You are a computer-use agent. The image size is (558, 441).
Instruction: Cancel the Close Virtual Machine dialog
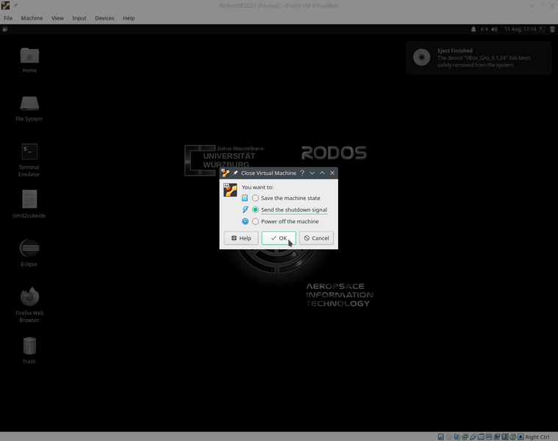point(317,238)
